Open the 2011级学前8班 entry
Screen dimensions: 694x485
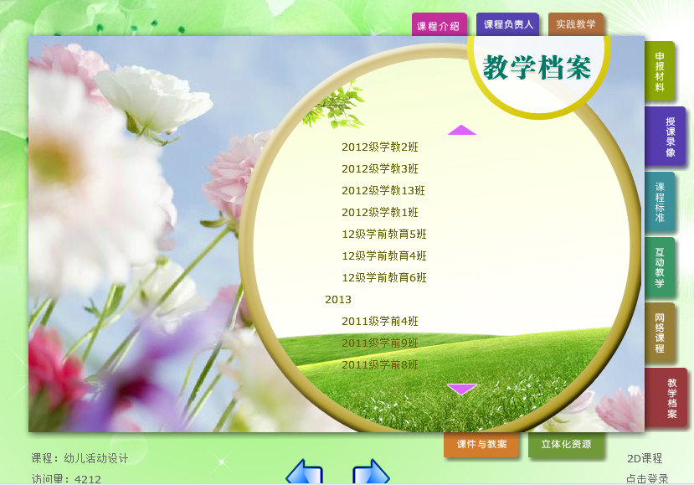pyautogui.click(x=380, y=364)
